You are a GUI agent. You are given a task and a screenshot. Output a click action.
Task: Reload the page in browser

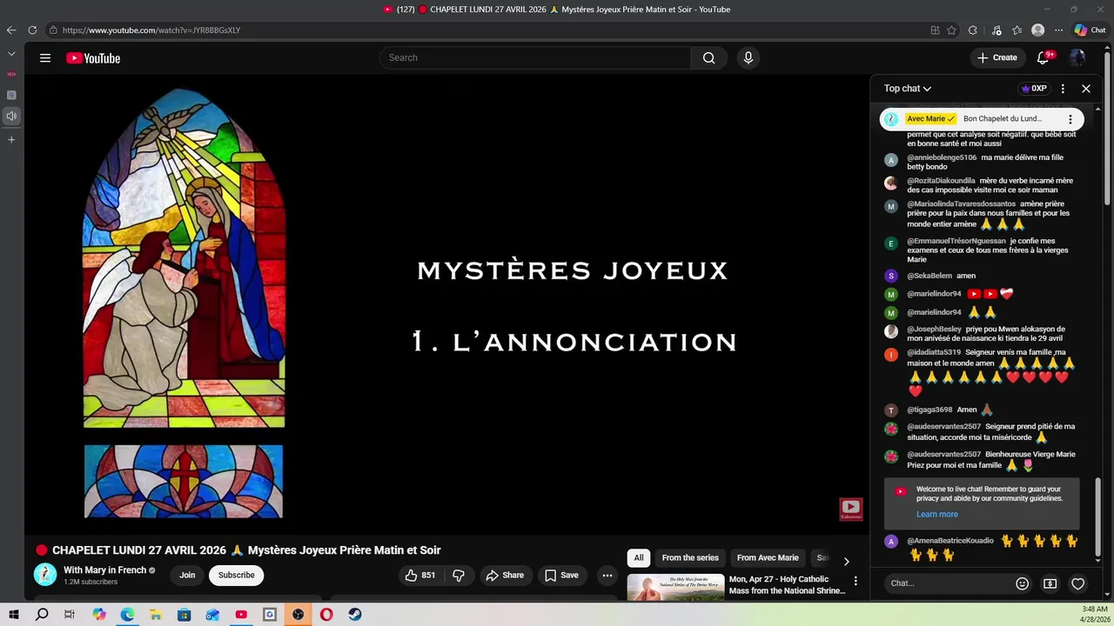point(32,30)
